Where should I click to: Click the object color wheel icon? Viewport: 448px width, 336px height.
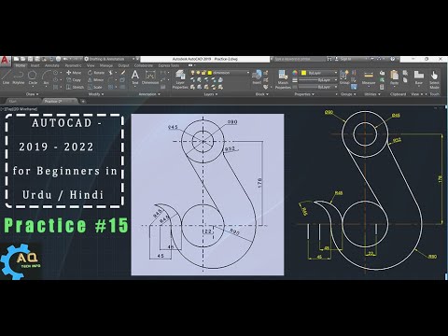pos(295,73)
